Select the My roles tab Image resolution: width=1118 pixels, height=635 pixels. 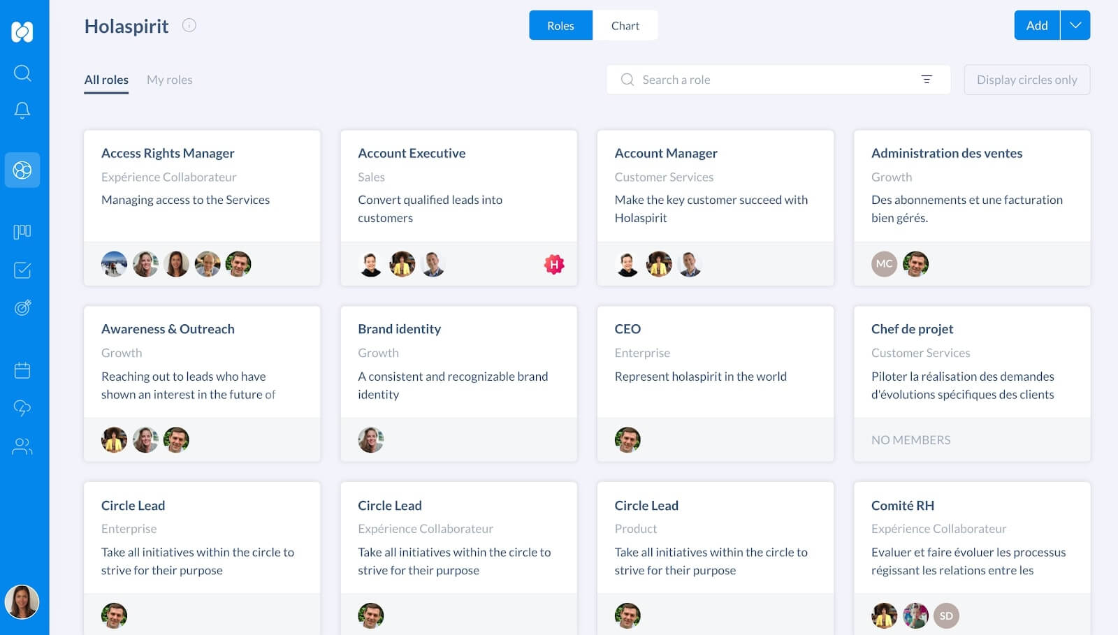pos(170,80)
